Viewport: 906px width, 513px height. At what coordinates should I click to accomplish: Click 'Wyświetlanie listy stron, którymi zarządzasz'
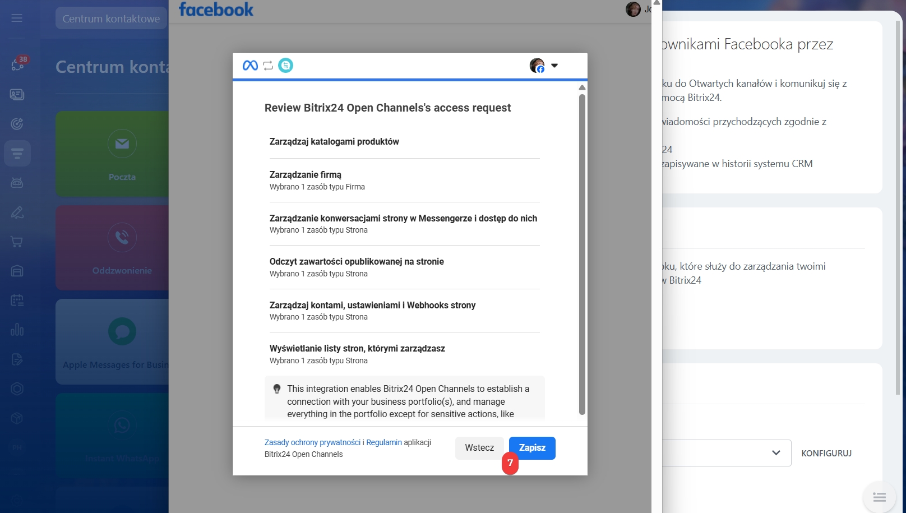tap(357, 349)
